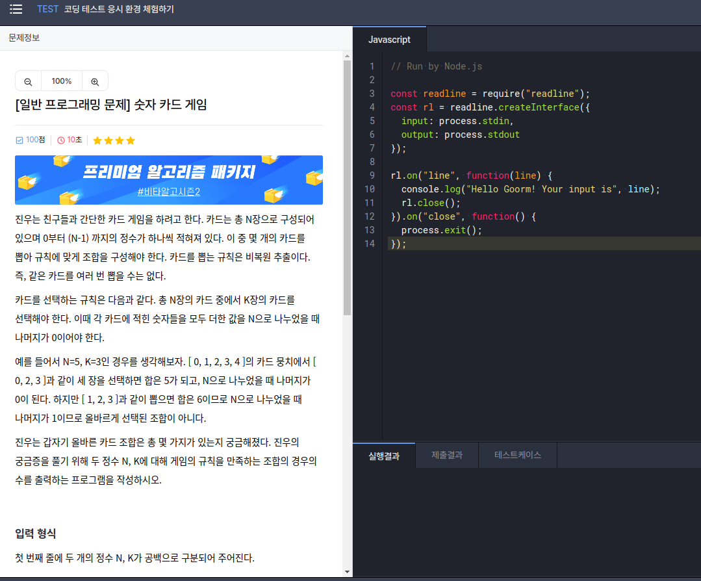Click the 프리미엄 알고리즘 패키지 banner
701x581 pixels.
coord(169,180)
